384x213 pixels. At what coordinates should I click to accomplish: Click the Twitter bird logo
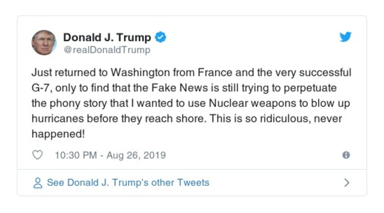(x=346, y=37)
